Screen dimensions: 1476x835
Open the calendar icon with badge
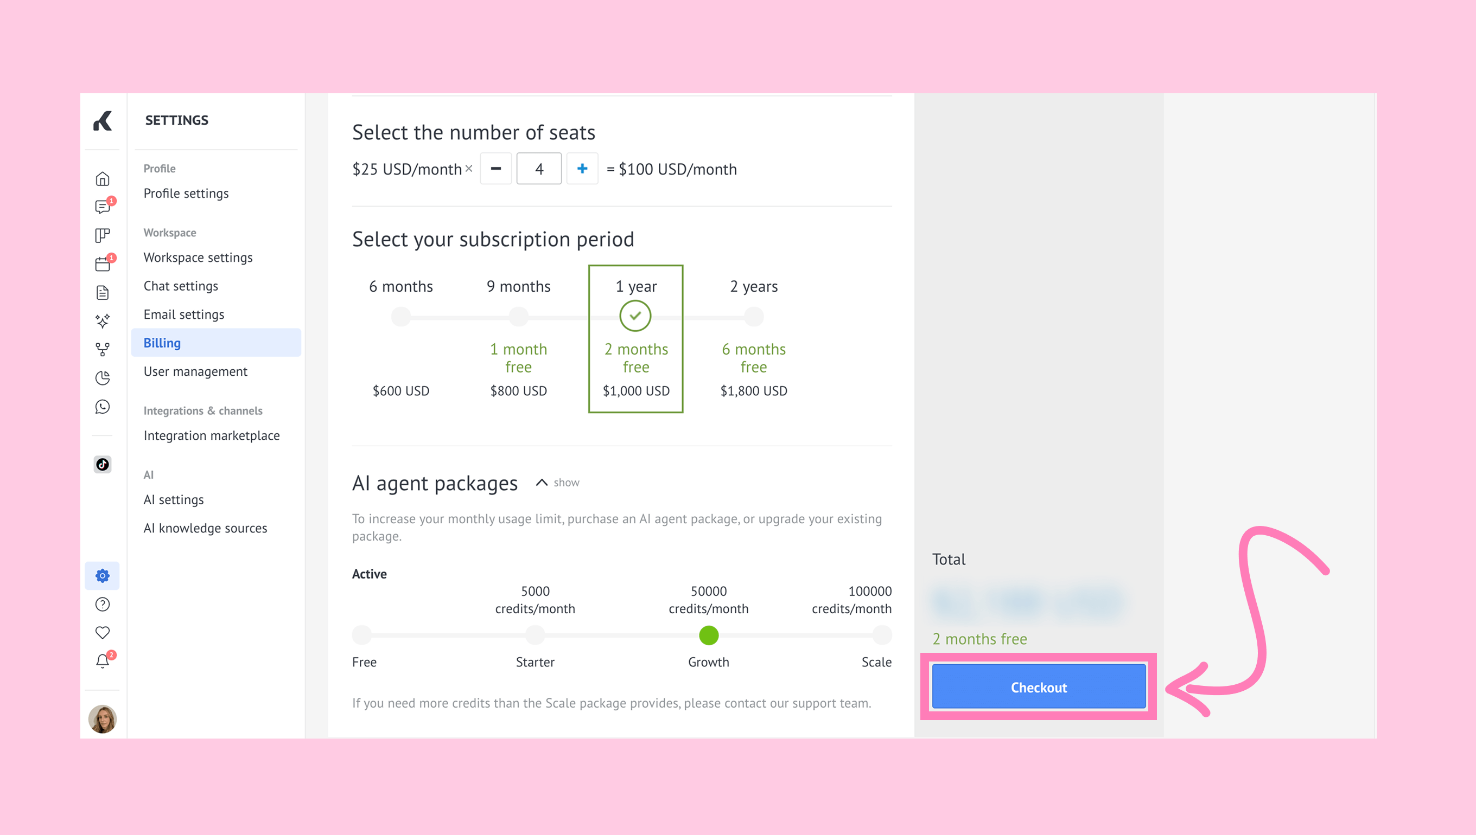(102, 264)
